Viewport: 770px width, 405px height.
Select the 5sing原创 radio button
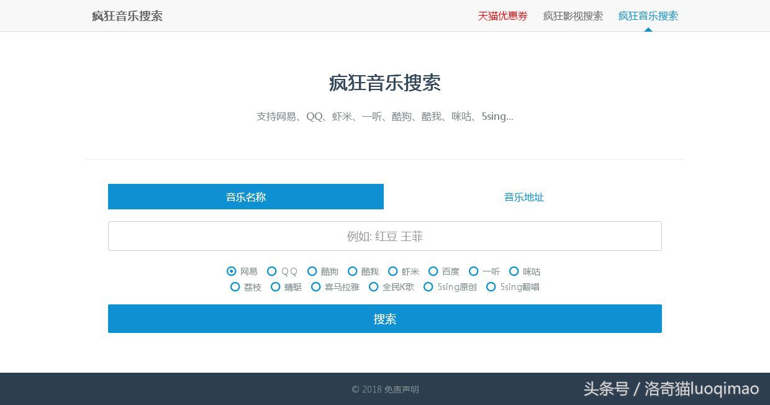point(428,287)
